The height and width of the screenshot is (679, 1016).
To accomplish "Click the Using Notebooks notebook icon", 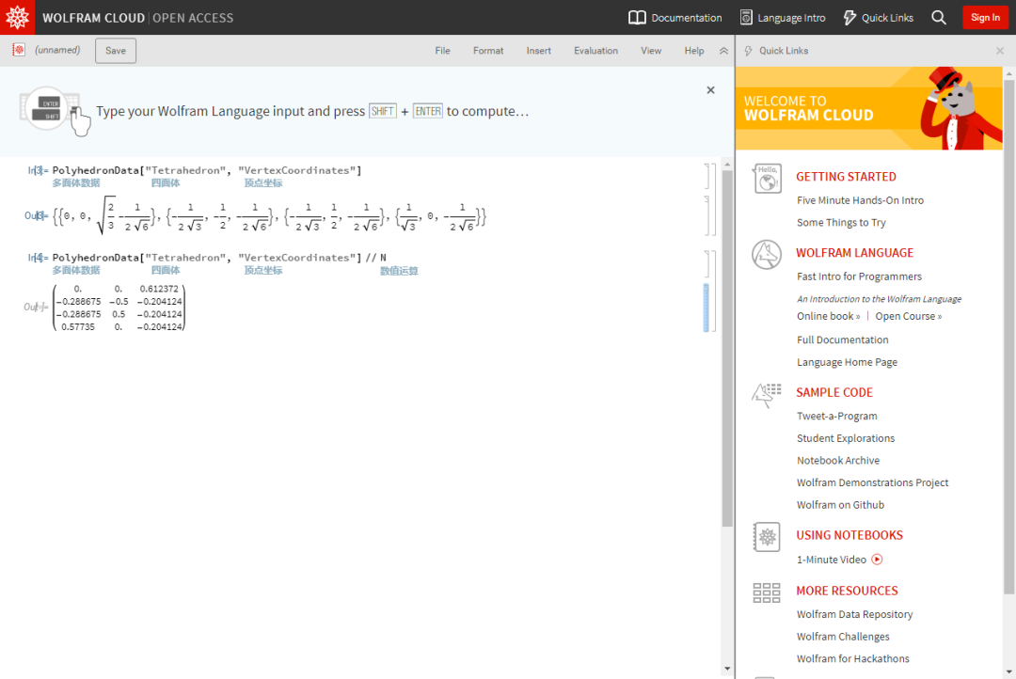I will tap(767, 537).
